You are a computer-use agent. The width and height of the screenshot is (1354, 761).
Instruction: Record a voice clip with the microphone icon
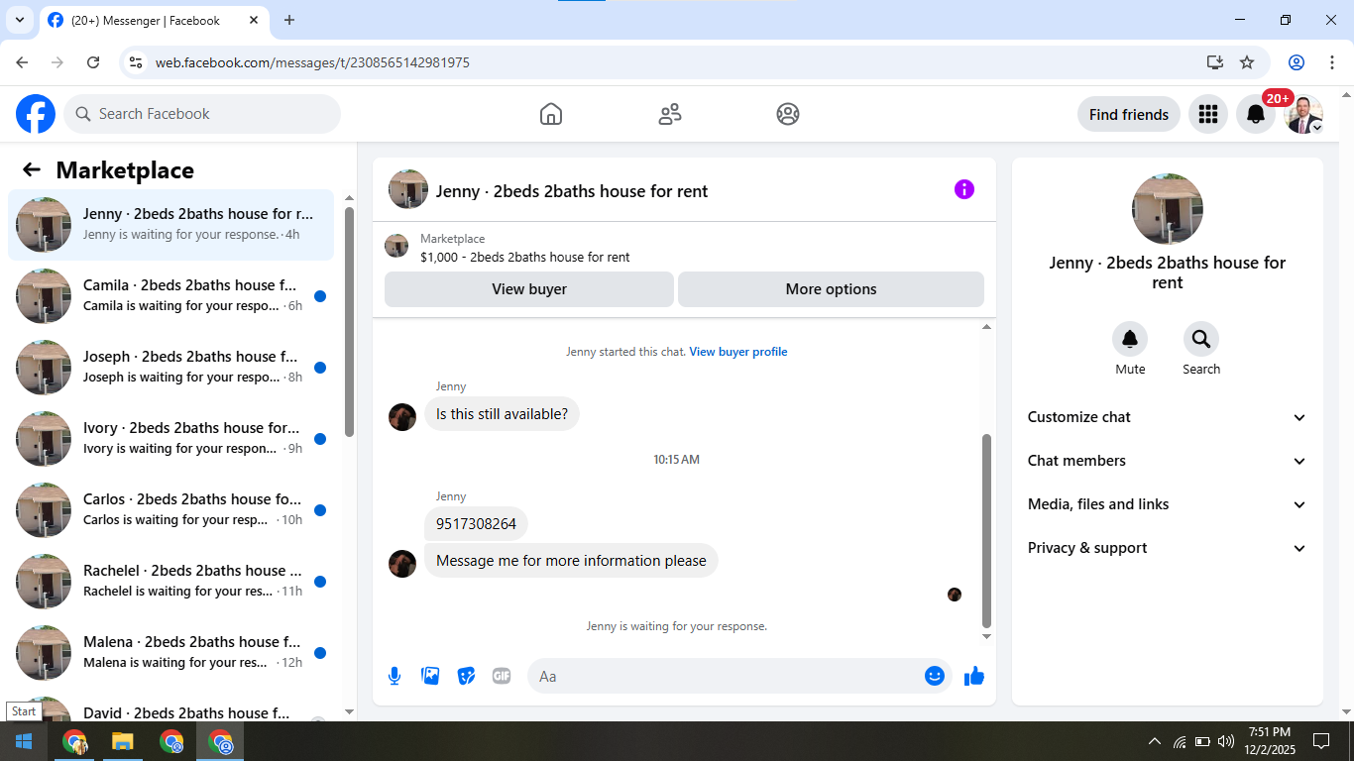[x=395, y=676]
